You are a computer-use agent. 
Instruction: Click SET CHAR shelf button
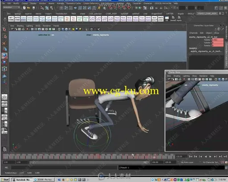coord(11,19)
